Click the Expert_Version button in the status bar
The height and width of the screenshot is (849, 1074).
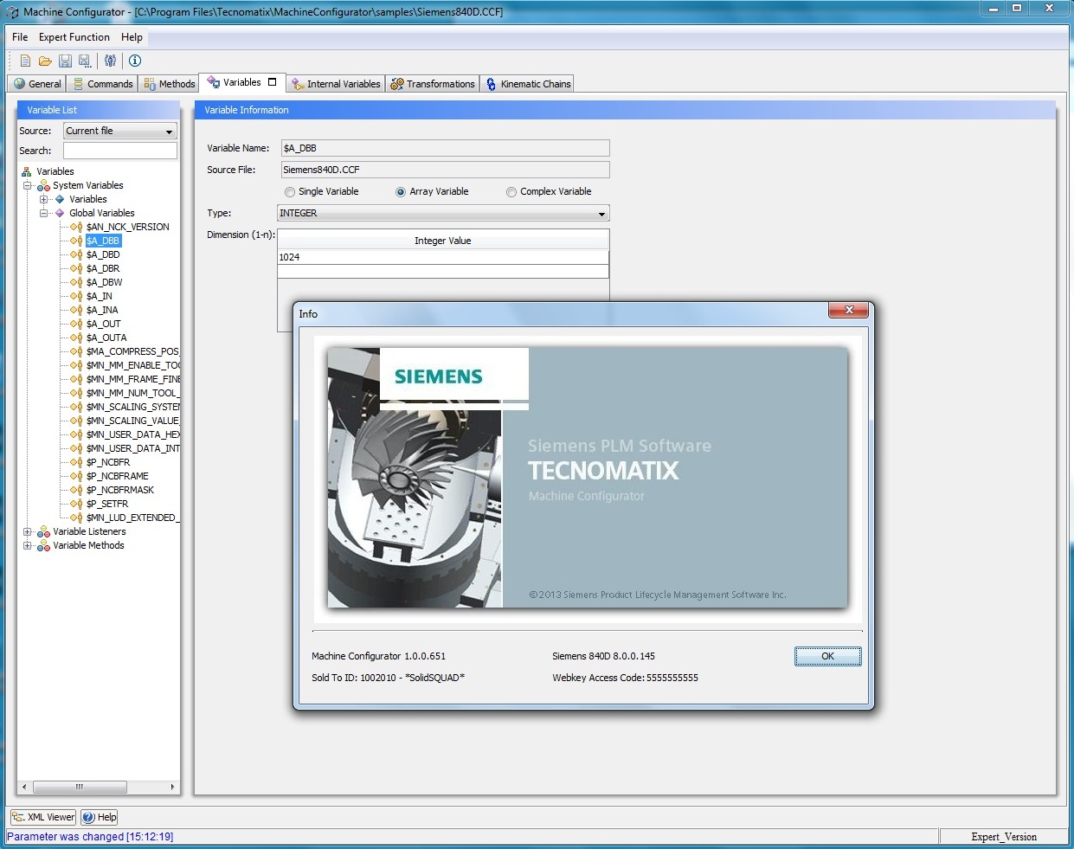click(x=1005, y=836)
